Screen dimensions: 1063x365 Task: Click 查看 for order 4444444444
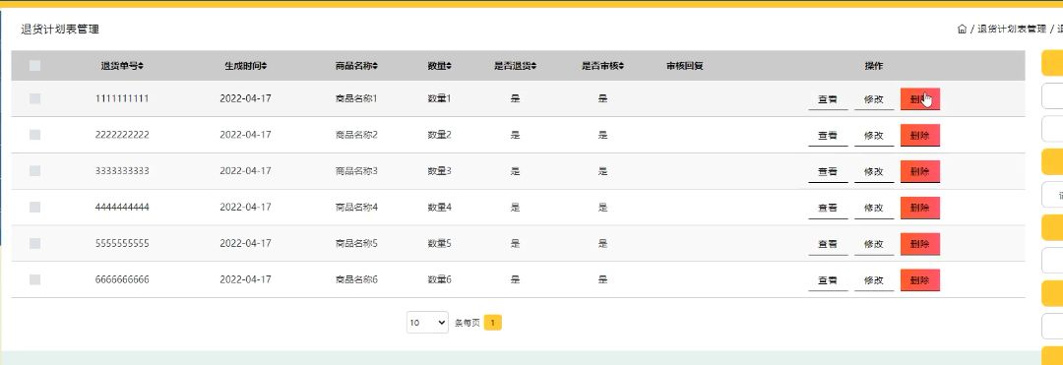click(x=828, y=208)
